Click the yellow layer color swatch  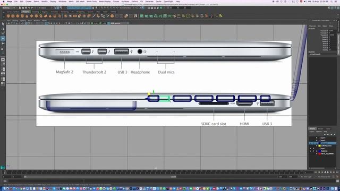(319, 146)
